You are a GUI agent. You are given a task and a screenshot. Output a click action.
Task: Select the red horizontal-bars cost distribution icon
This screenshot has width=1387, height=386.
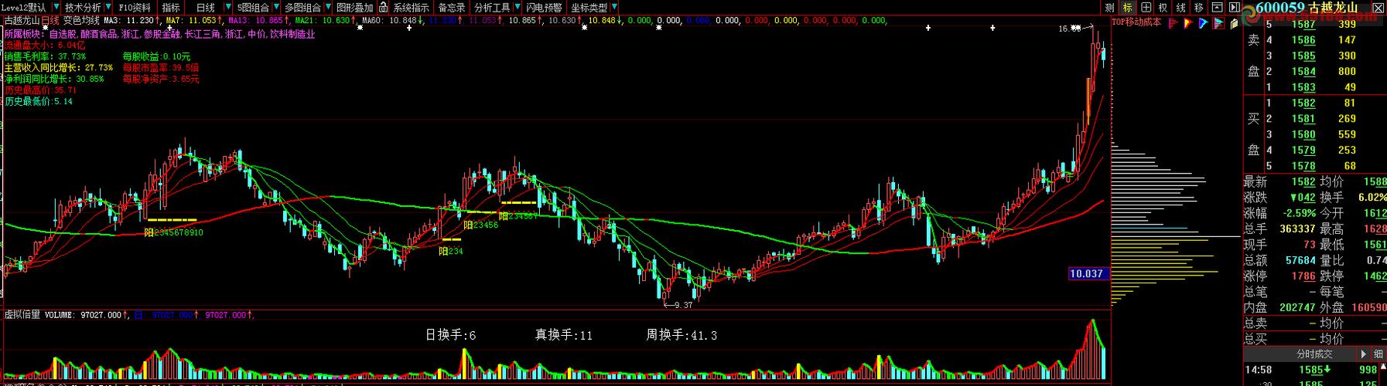(x=1173, y=23)
